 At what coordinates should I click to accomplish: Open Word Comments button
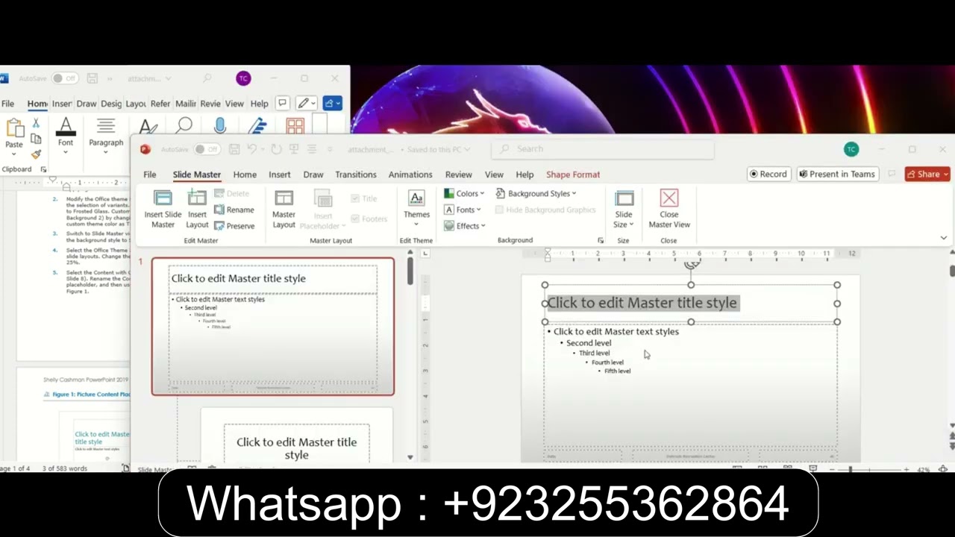[282, 103]
